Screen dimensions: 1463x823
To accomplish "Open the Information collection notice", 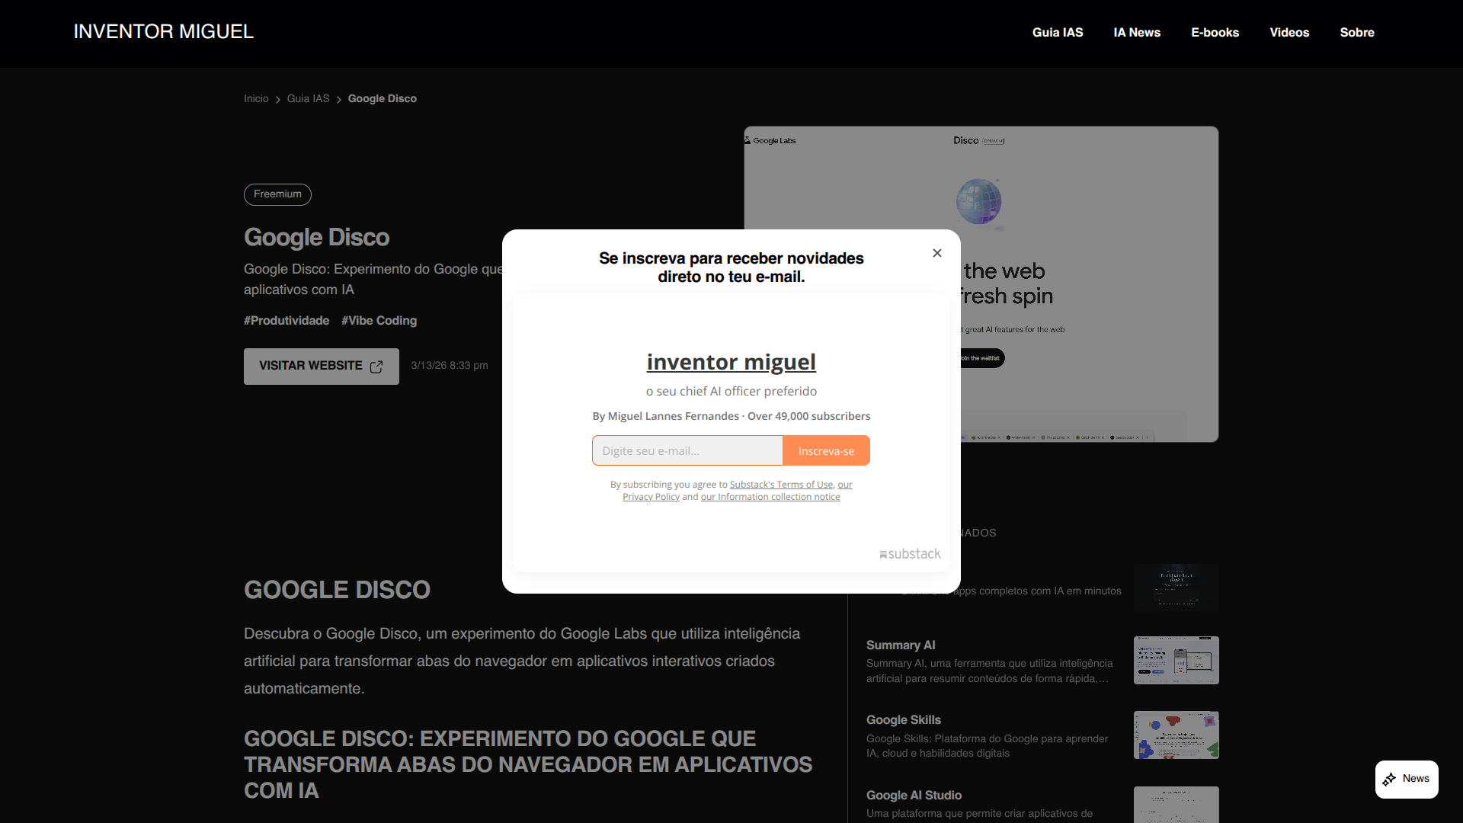I will [770, 496].
